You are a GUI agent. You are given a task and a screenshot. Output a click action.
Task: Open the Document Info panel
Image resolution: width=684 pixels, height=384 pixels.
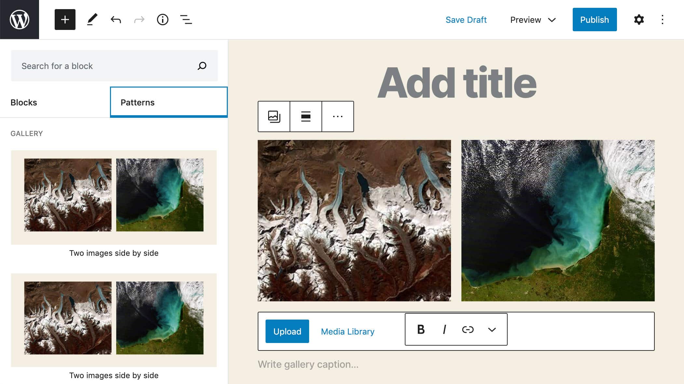tap(163, 19)
